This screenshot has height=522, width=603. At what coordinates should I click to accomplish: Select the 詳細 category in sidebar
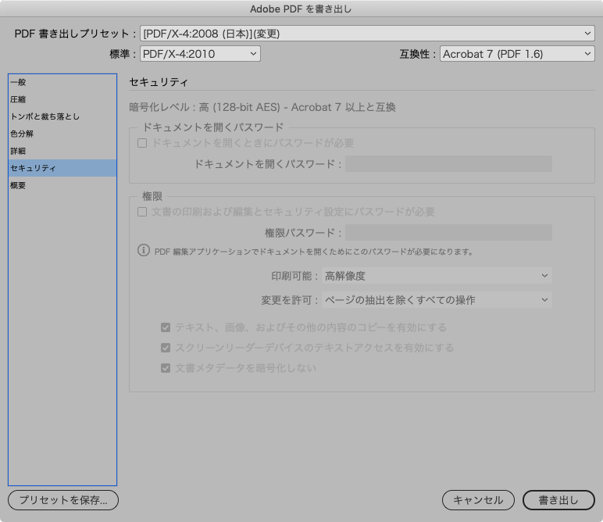tap(62, 151)
